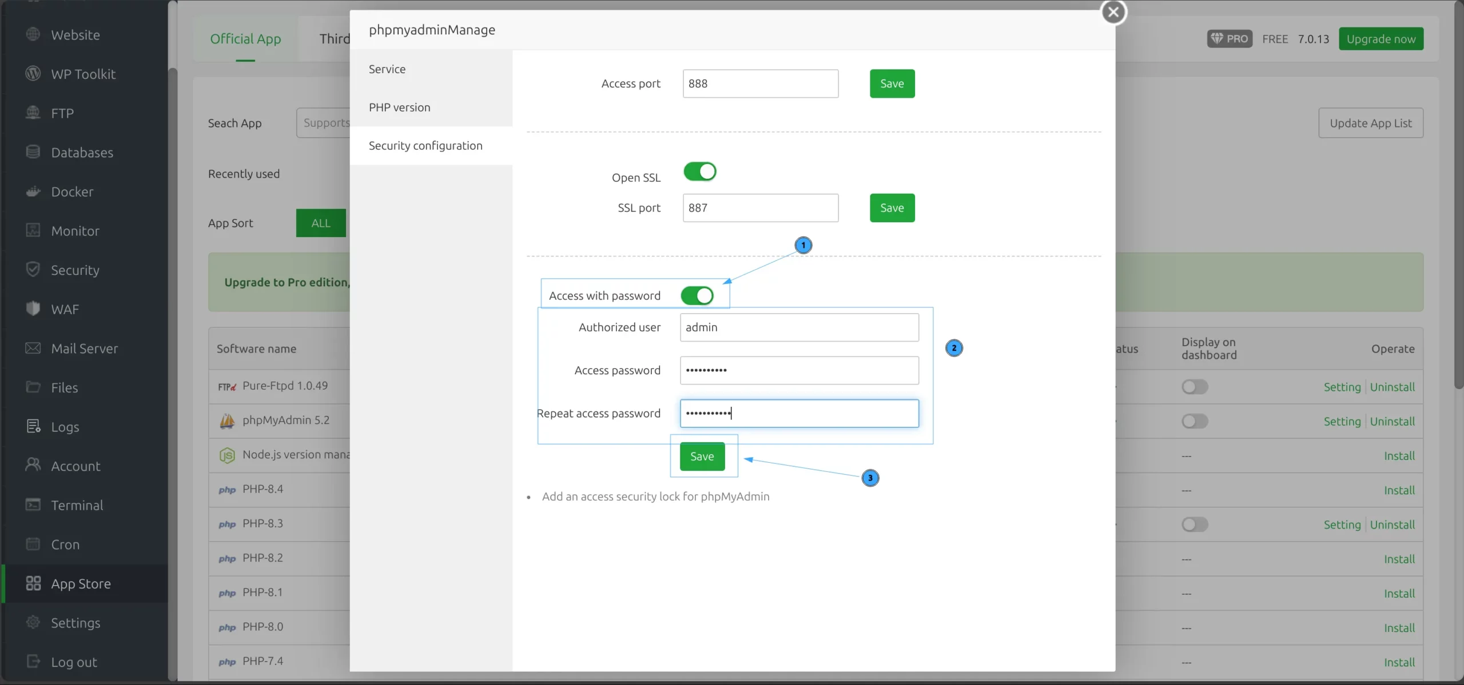Click the Security shield check icon
This screenshot has width=1464, height=685.
tap(33, 269)
